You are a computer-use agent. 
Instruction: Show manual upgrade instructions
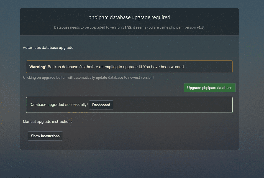pos(45,136)
